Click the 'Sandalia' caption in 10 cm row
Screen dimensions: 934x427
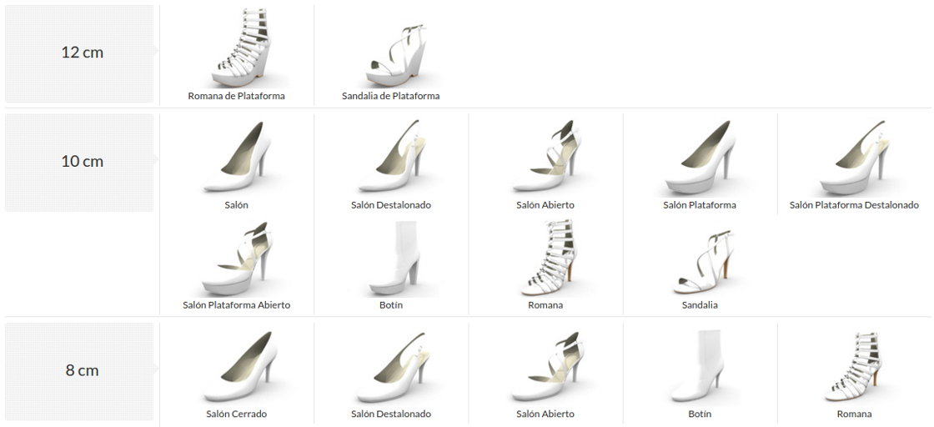point(700,305)
